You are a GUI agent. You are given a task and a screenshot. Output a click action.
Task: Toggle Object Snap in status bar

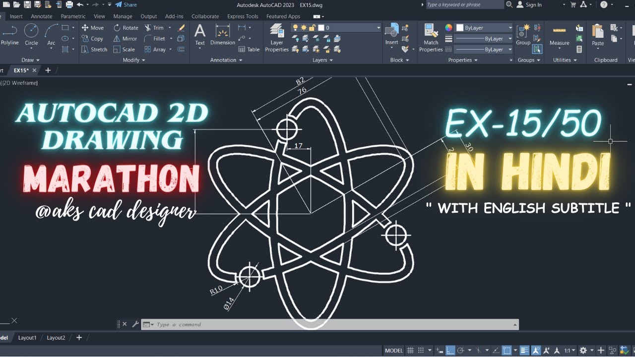(x=507, y=351)
